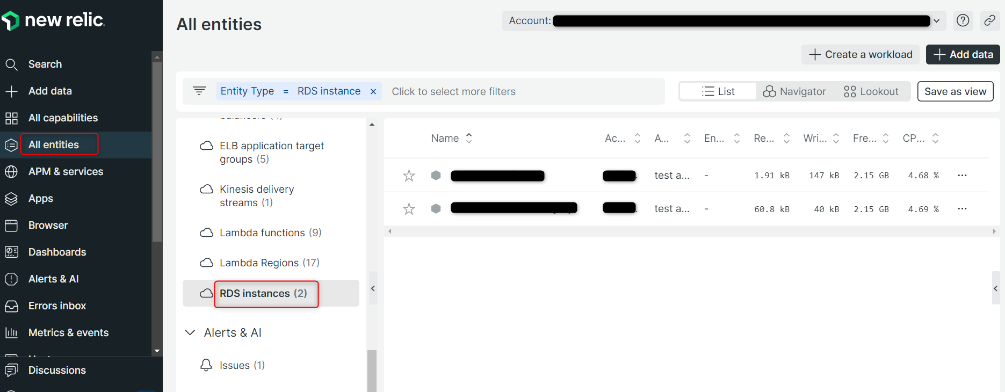Sort by CP... column

[x=921, y=139]
